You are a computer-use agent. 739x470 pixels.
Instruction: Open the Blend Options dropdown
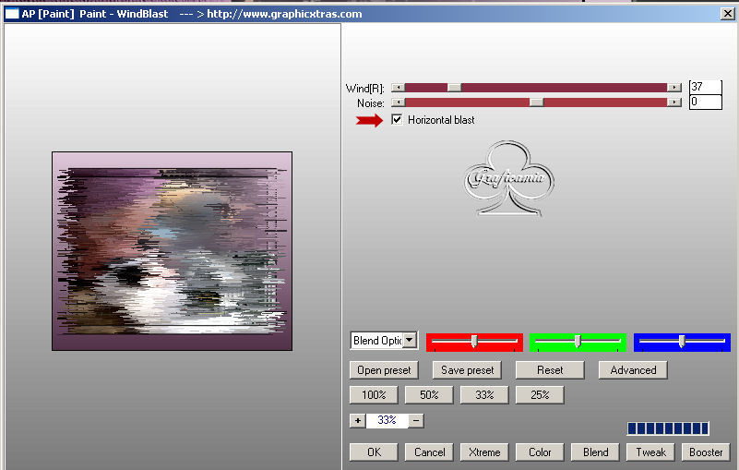(410, 340)
